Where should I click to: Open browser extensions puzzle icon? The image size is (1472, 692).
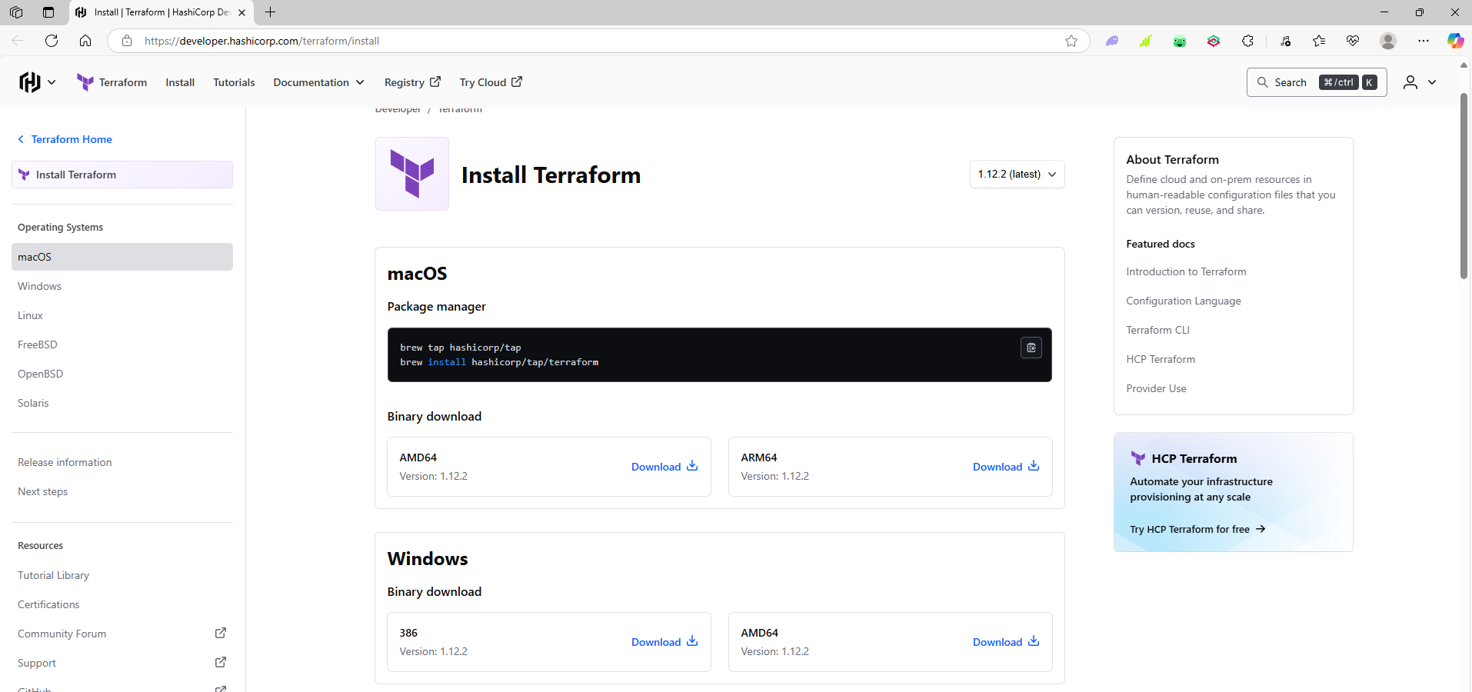click(1247, 41)
